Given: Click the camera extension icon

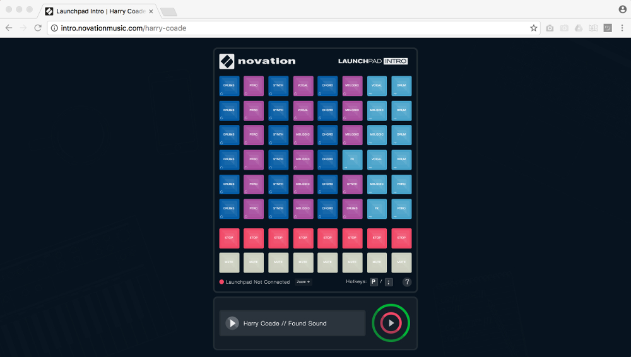Looking at the screenshot, I should [550, 28].
